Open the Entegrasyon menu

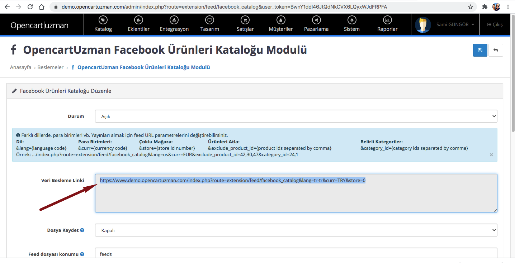(174, 24)
